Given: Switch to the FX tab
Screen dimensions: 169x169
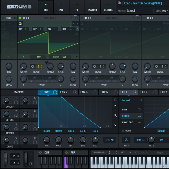Looking at the screenshot, I should click(x=77, y=7).
